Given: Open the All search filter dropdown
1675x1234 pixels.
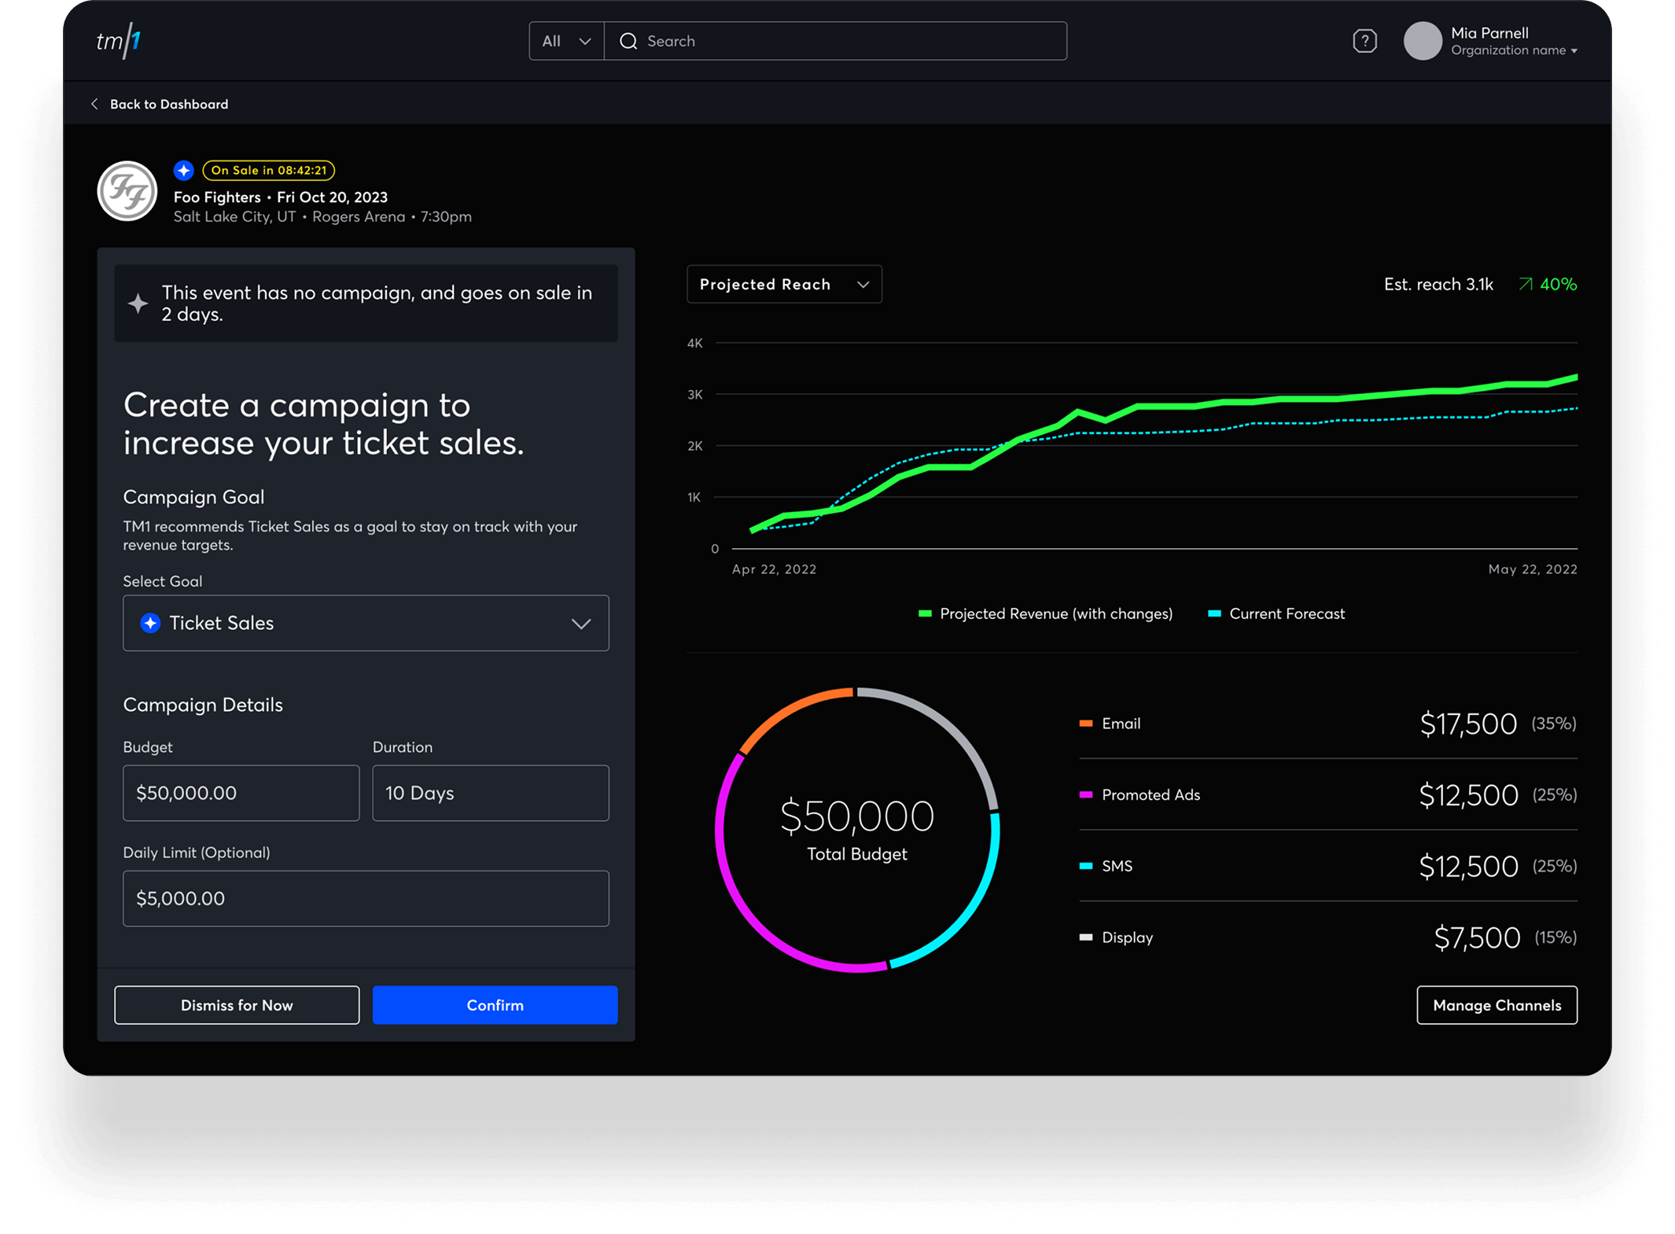Looking at the screenshot, I should coord(566,41).
